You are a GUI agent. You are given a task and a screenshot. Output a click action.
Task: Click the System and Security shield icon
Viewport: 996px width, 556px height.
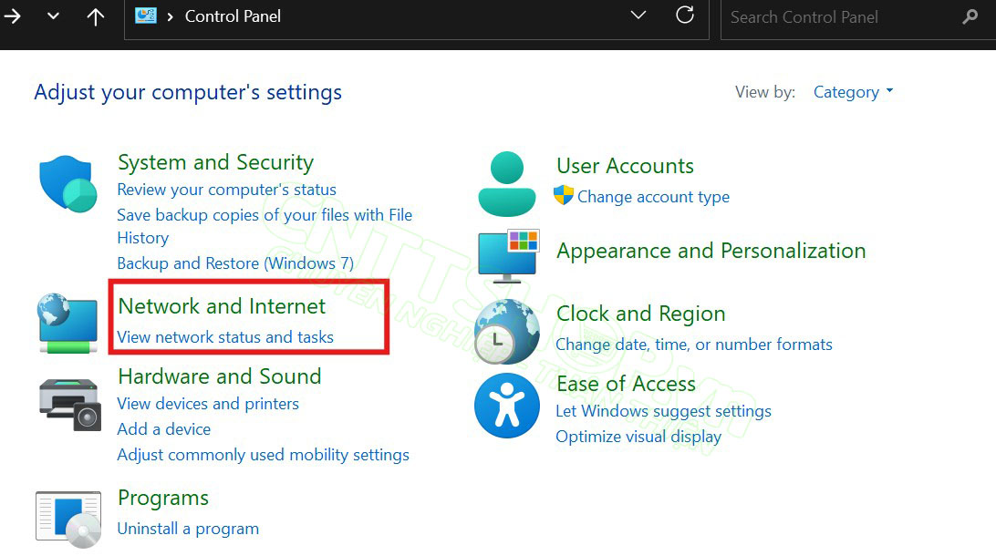(x=68, y=185)
